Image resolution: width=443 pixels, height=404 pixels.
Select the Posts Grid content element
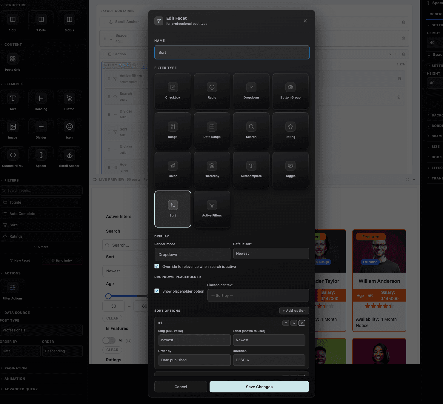[x=13, y=62]
